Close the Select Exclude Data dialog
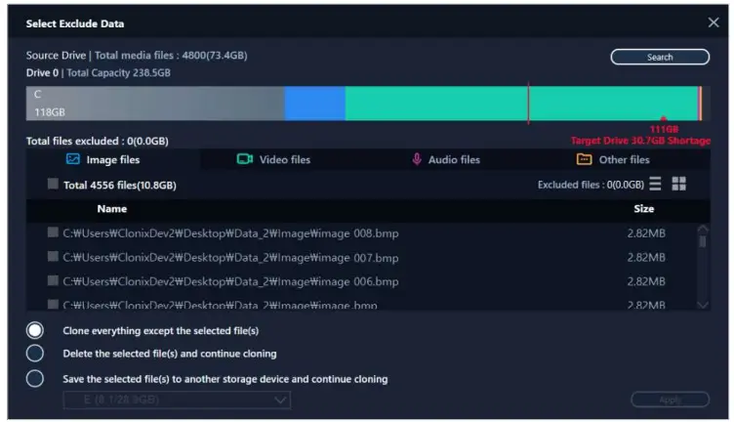This screenshot has width=734, height=422. click(714, 22)
